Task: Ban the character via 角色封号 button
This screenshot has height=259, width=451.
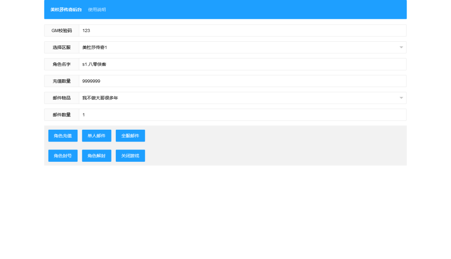Action: [x=63, y=156]
